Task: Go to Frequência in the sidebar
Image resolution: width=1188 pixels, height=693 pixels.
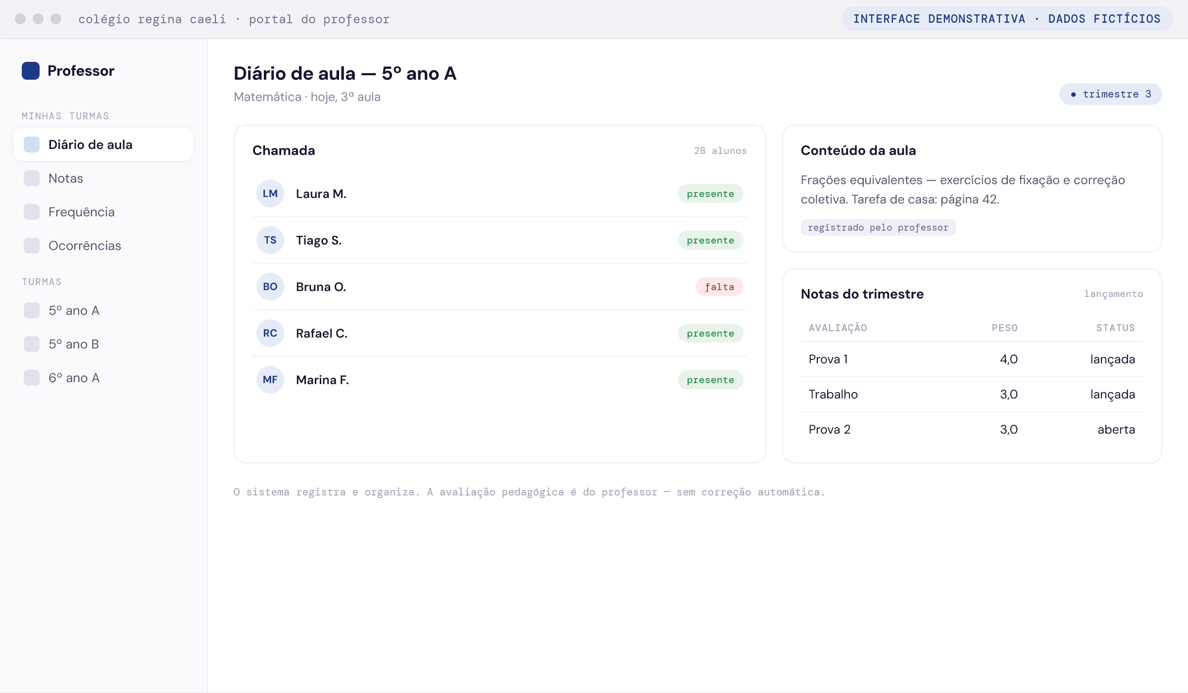Action: [103, 212]
